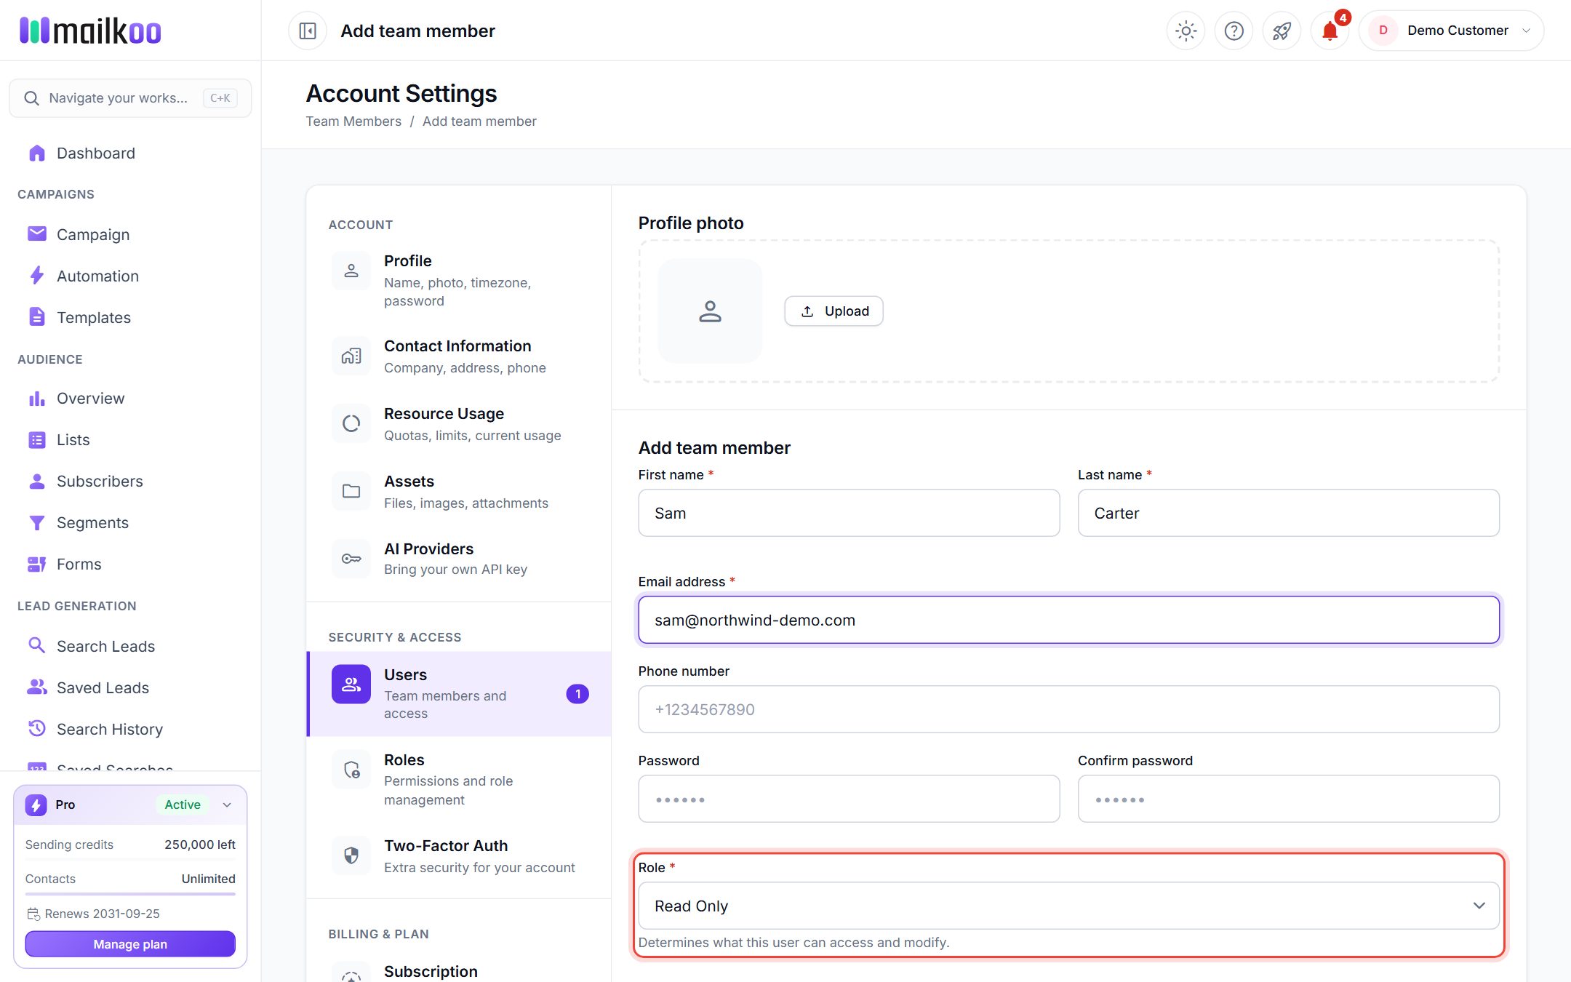Collapse sidebar using panel toggle icon
Viewport: 1571px width, 982px height.
click(308, 31)
